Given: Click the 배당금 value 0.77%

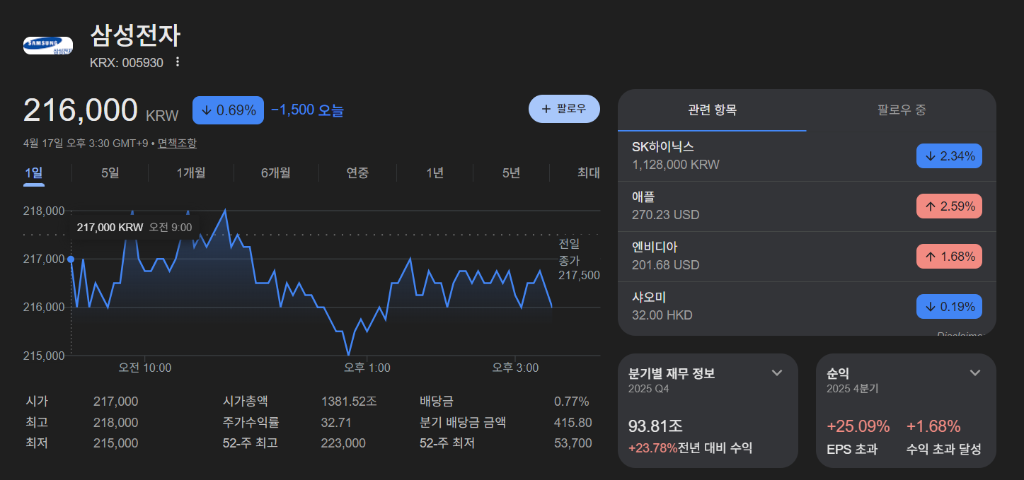Looking at the screenshot, I should pos(572,402).
